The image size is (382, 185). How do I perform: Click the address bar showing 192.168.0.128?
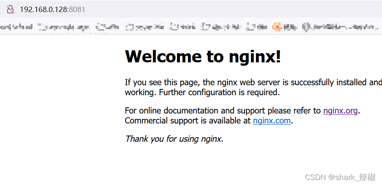coord(43,9)
